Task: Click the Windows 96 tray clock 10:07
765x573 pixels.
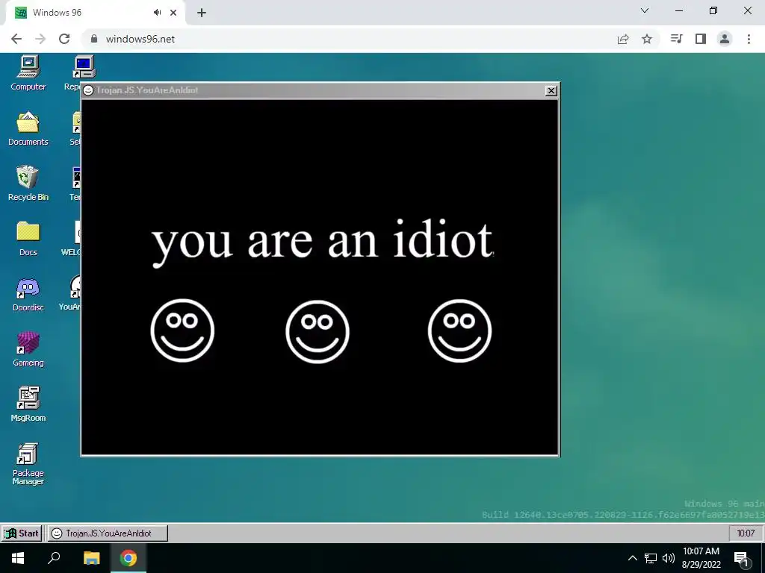Action: tap(746, 533)
